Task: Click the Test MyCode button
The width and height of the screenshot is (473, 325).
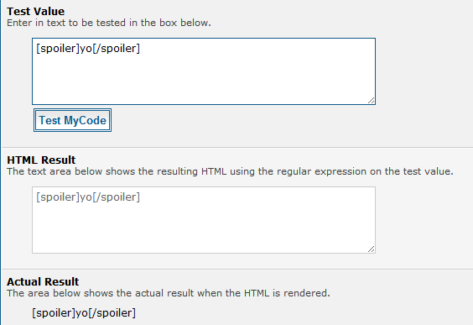Action: click(72, 120)
